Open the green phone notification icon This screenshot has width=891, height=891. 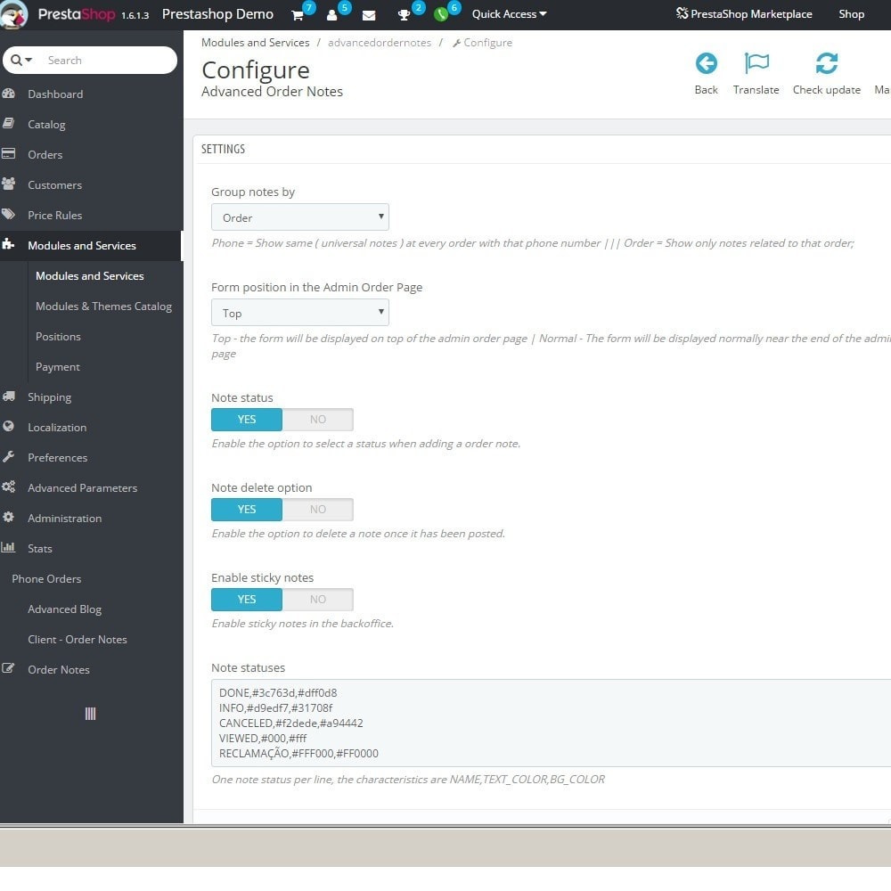tap(441, 15)
